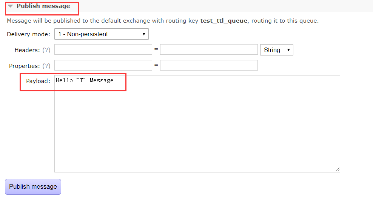The height and width of the screenshot is (200, 373).
Task: Click the Headers label text
Action: click(x=27, y=50)
